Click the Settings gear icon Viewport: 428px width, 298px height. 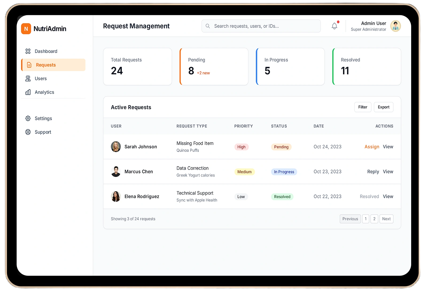pos(28,118)
